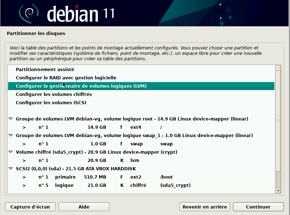
Task: Select Configurer le RAID avec gestion logicielle
Action: (x=66, y=78)
